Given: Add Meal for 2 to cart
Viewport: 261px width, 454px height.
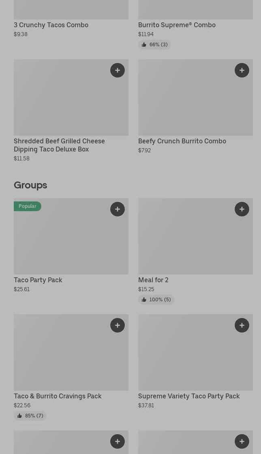Looking at the screenshot, I should [x=242, y=209].
